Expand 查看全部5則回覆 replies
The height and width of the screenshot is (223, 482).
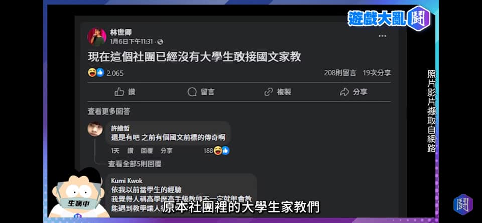click(135, 164)
